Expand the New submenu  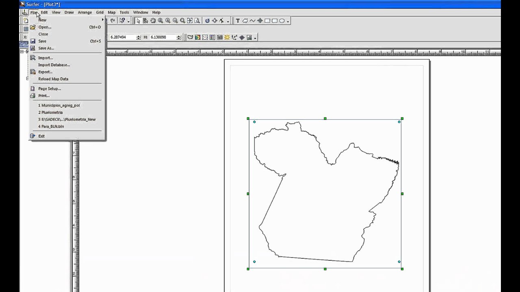click(67, 20)
